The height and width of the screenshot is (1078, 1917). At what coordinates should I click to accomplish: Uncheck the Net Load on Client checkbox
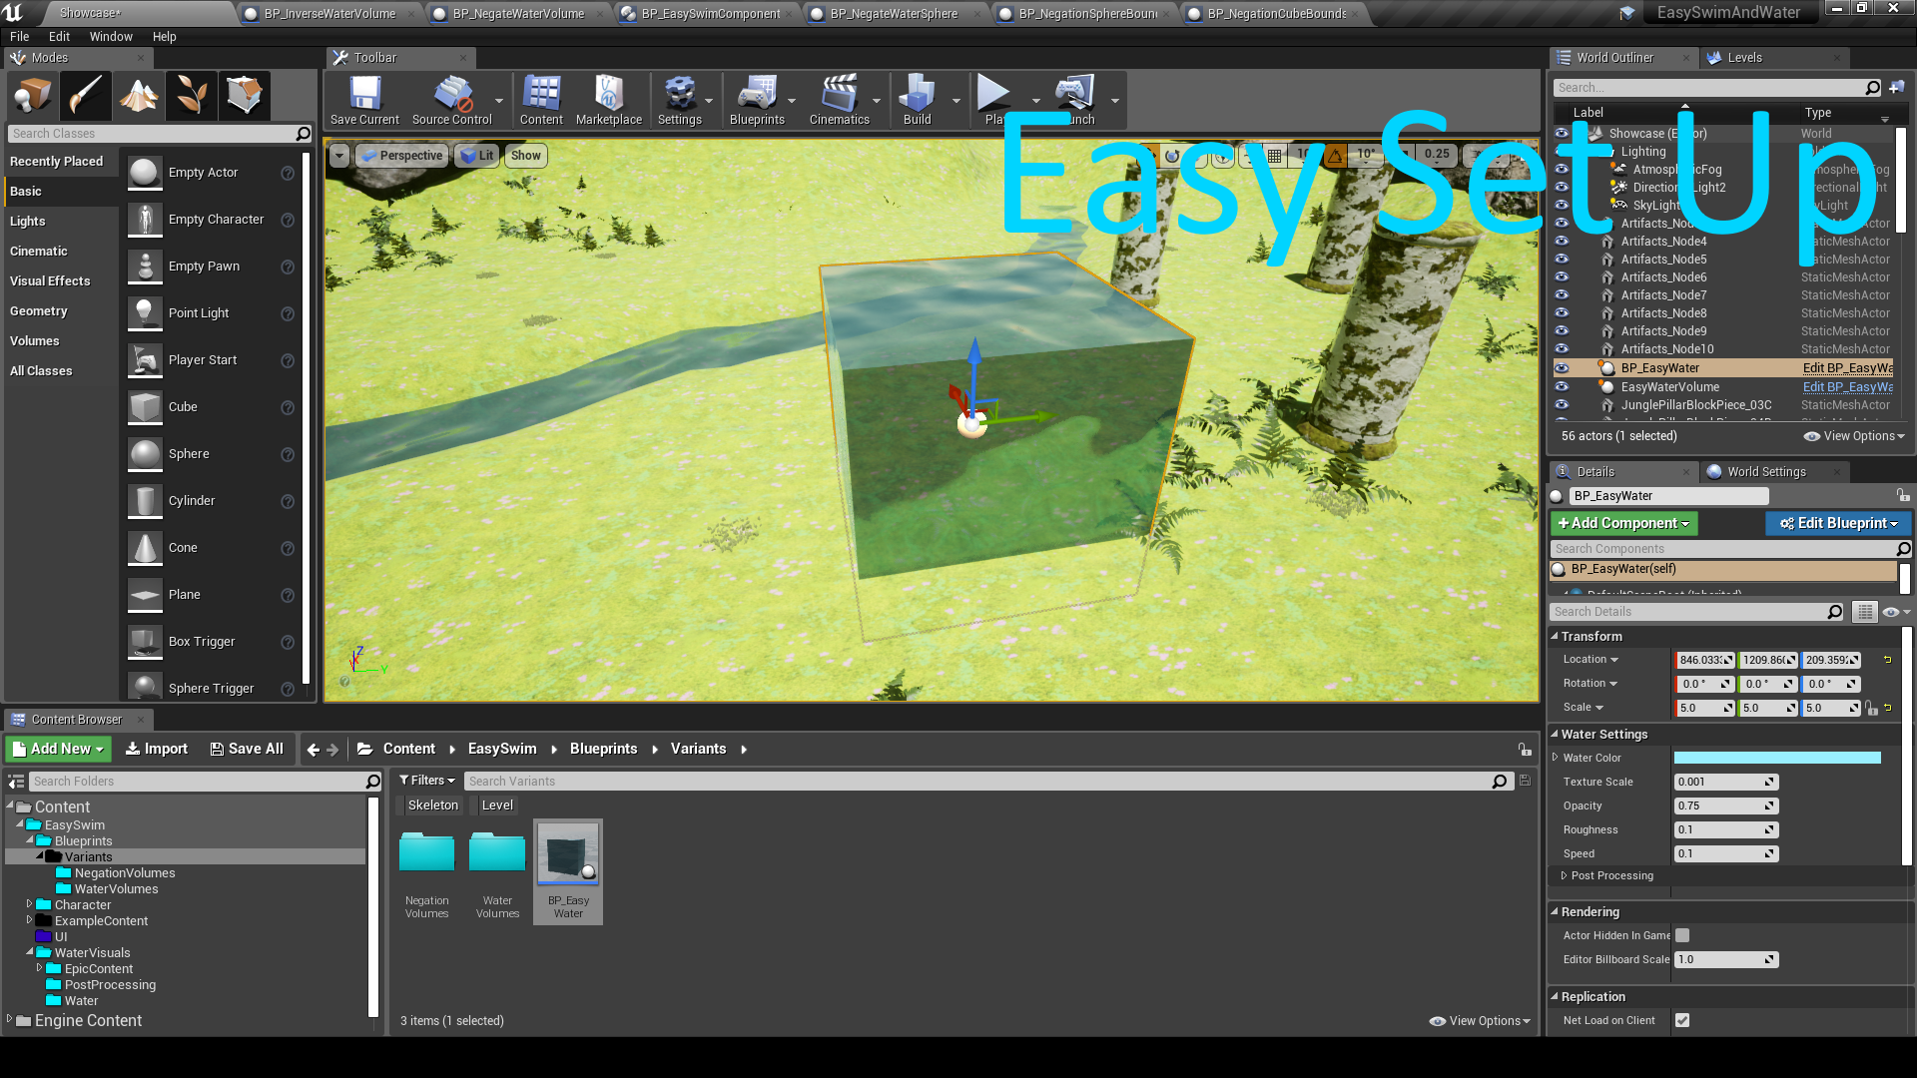[1682, 1020]
